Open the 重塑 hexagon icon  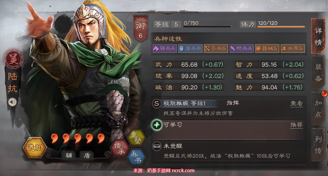point(136,137)
